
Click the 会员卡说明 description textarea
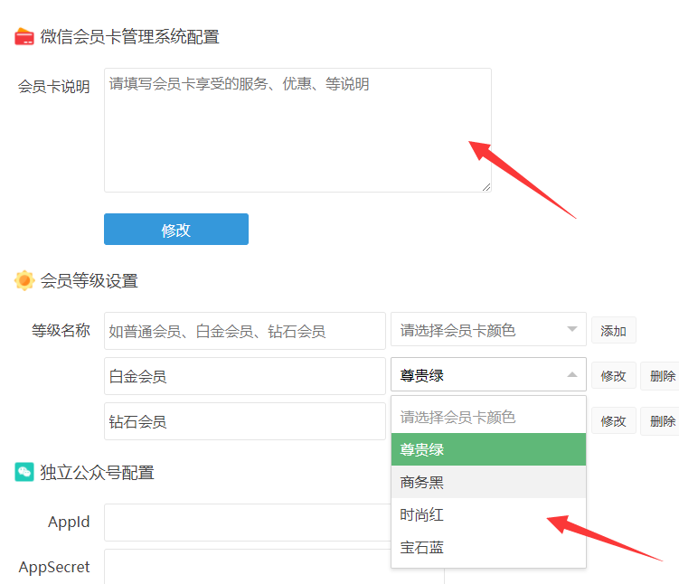click(x=297, y=130)
